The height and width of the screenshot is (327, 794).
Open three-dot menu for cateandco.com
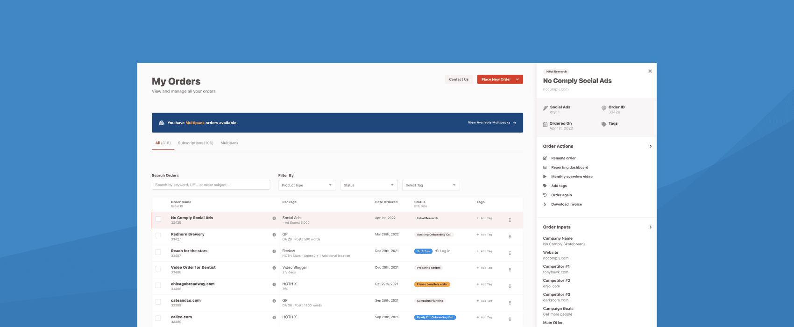tap(510, 303)
